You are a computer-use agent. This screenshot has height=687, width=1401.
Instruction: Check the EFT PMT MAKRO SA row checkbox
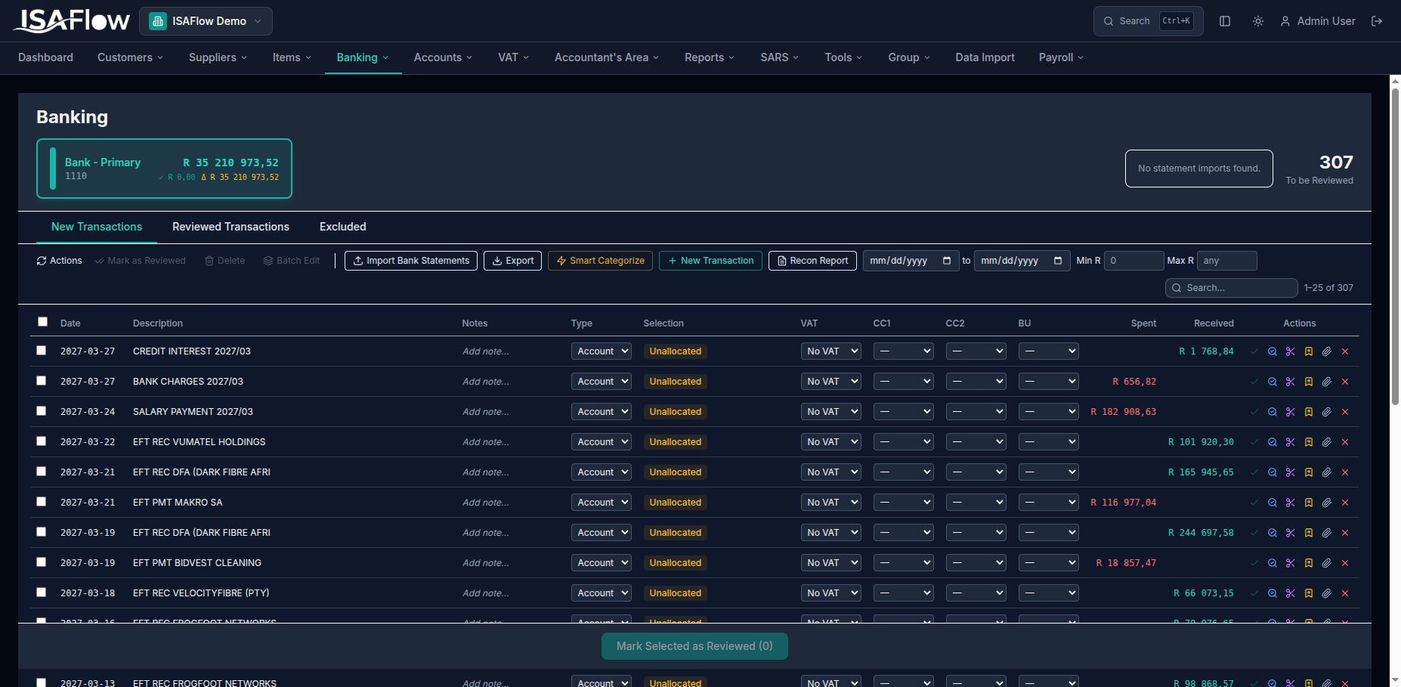[42, 502]
